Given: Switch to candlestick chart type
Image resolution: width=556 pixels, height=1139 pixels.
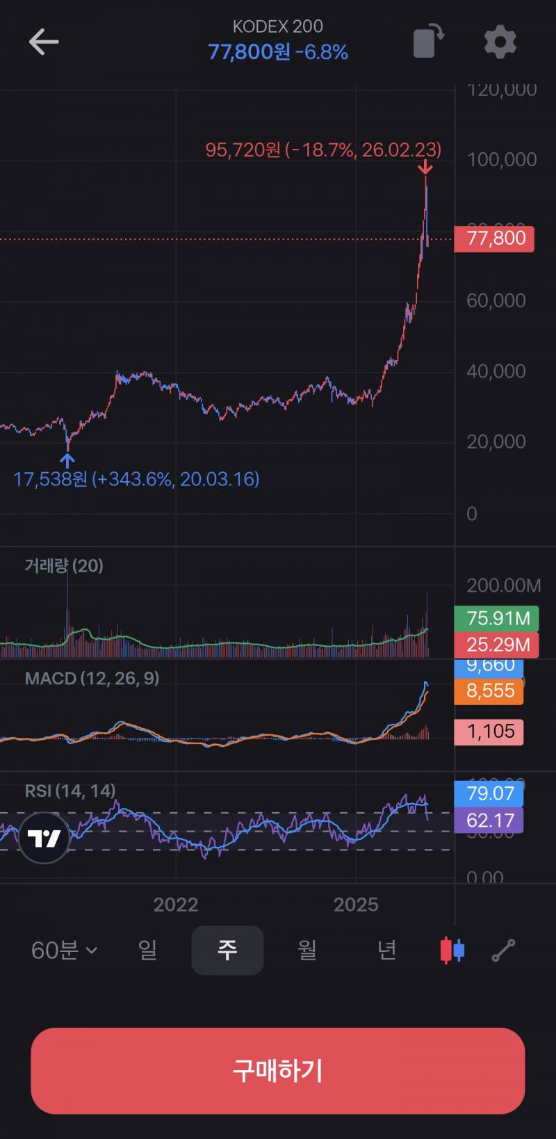Looking at the screenshot, I should [x=452, y=950].
